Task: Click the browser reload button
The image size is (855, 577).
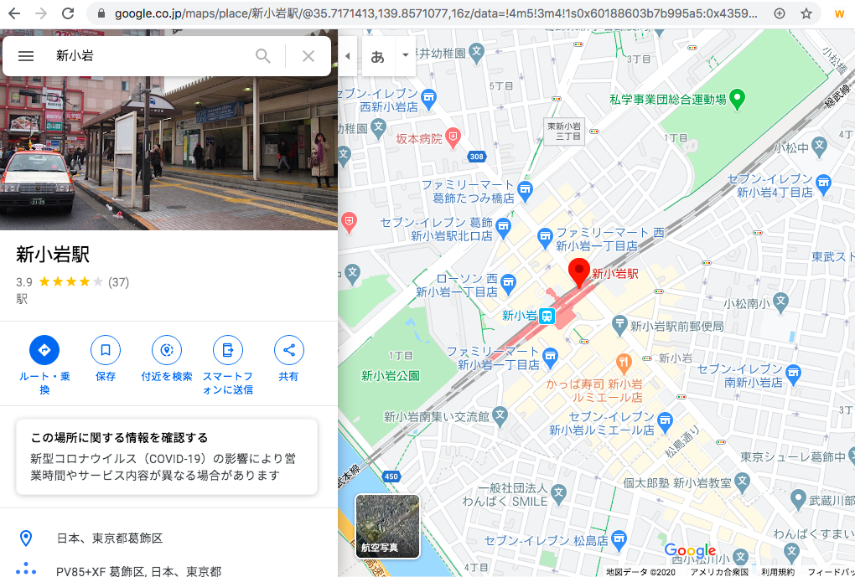Action: tap(68, 13)
